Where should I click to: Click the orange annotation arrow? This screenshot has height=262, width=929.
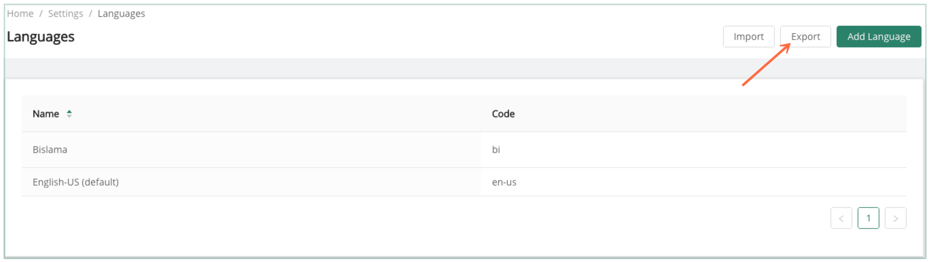[766, 65]
